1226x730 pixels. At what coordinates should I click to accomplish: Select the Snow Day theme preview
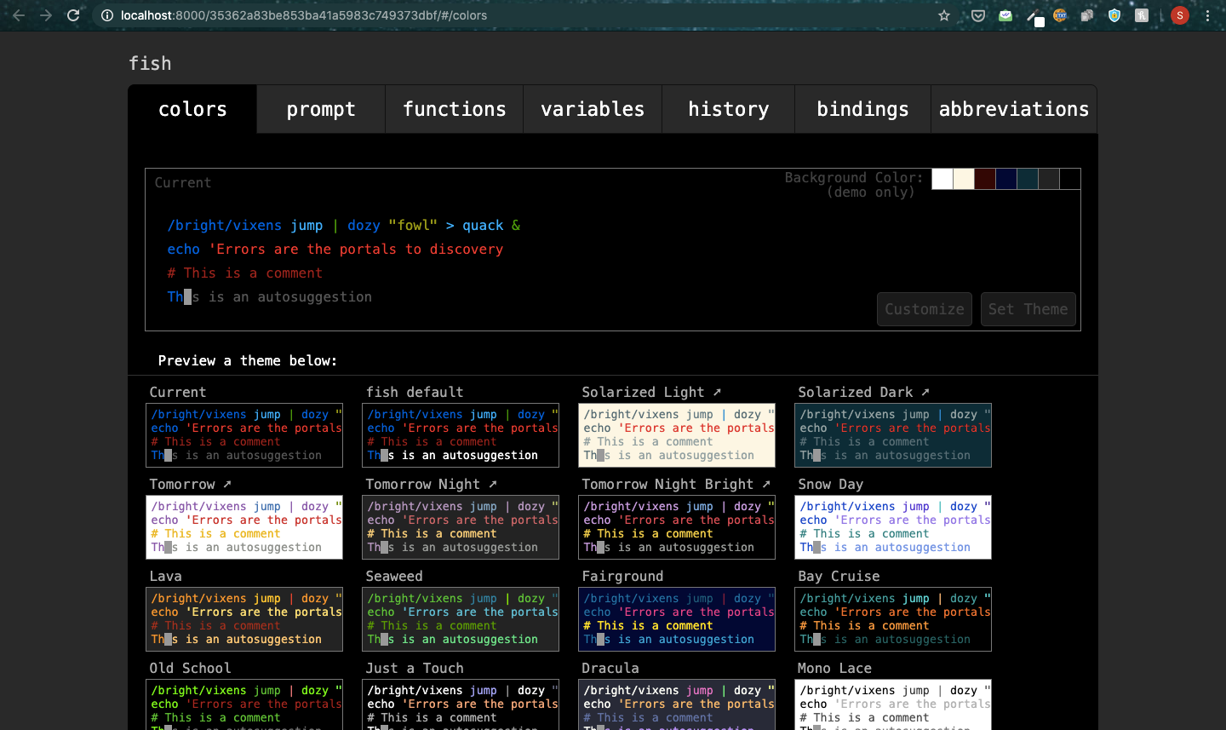892,526
